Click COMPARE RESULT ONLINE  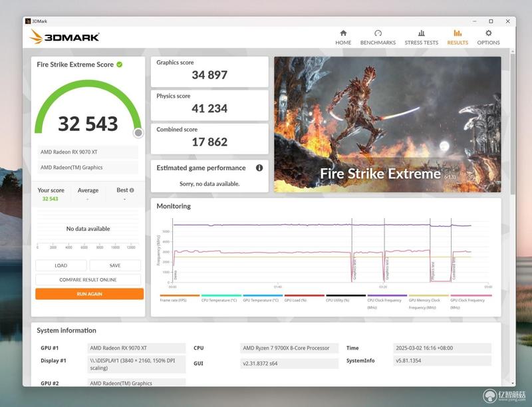point(88,280)
